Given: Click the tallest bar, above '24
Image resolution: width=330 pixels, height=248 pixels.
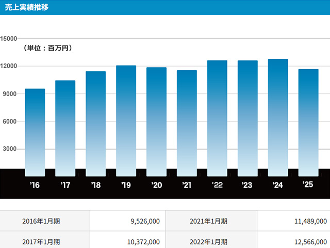Looking at the screenshot, I should click(x=278, y=117).
